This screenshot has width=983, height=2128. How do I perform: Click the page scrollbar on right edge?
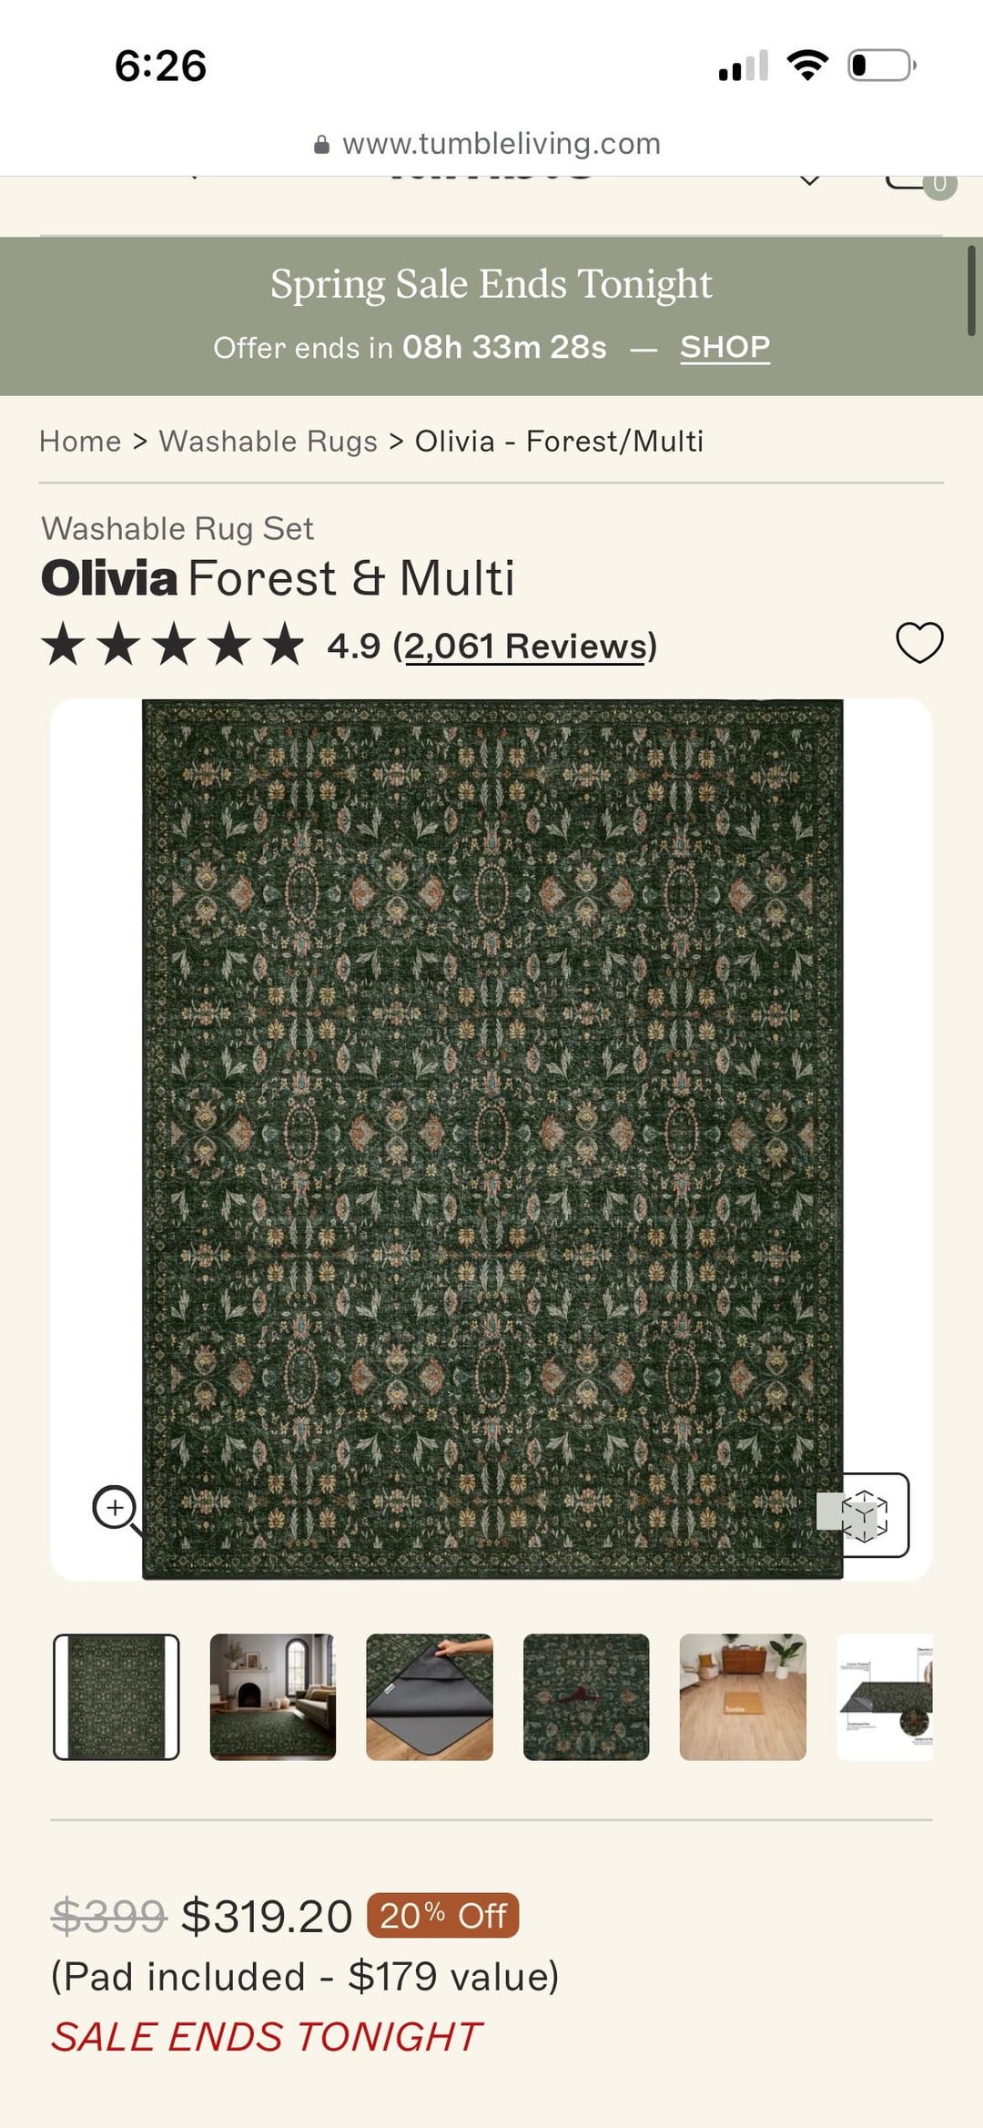(x=971, y=290)
